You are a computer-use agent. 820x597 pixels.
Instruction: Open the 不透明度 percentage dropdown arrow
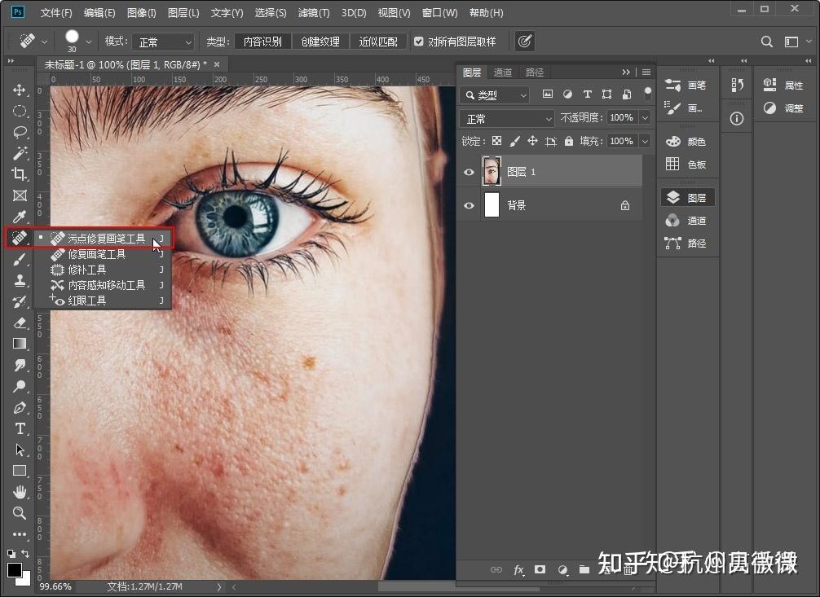point(645,118)
